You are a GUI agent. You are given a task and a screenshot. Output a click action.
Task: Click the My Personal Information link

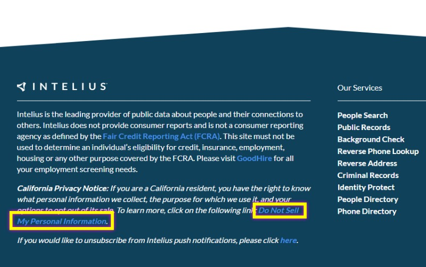pyautogui.click(x=62, y=221)
